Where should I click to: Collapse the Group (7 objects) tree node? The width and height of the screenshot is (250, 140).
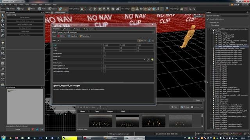pyautogui.click(x=211, y=33)
